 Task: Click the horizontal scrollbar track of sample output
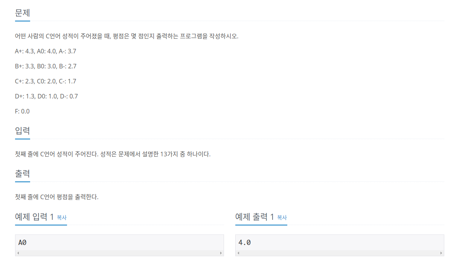[x=340, y=253]
